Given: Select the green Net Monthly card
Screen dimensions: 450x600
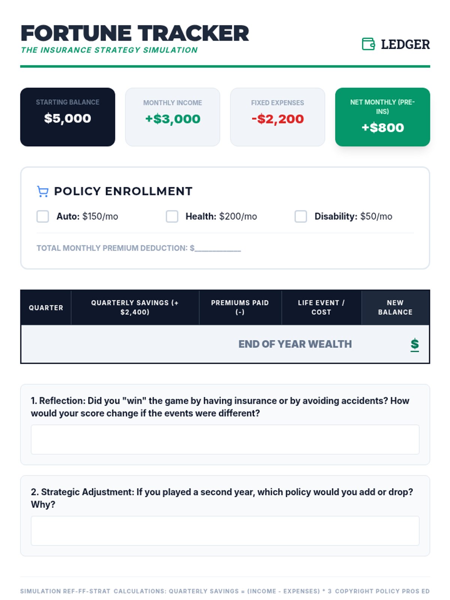Looking at the screenshot, I should (382, 117).
